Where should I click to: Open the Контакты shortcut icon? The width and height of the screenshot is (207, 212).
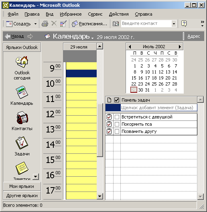click(22, 118)
